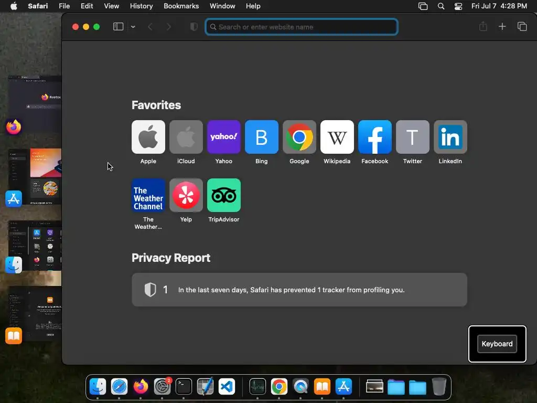Open the Yahoo favorite
This screenshot has height=403, width=537.
click(x=223, y=137)
